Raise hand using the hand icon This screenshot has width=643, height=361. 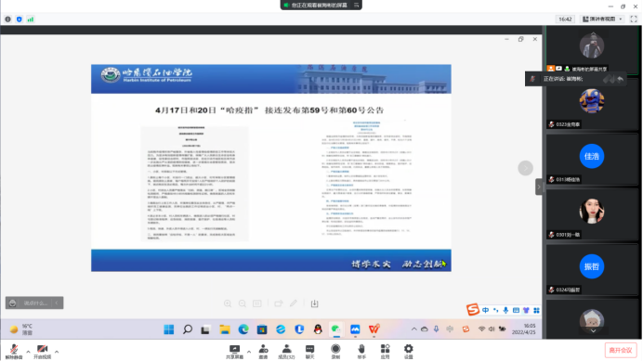click(361, 352)
